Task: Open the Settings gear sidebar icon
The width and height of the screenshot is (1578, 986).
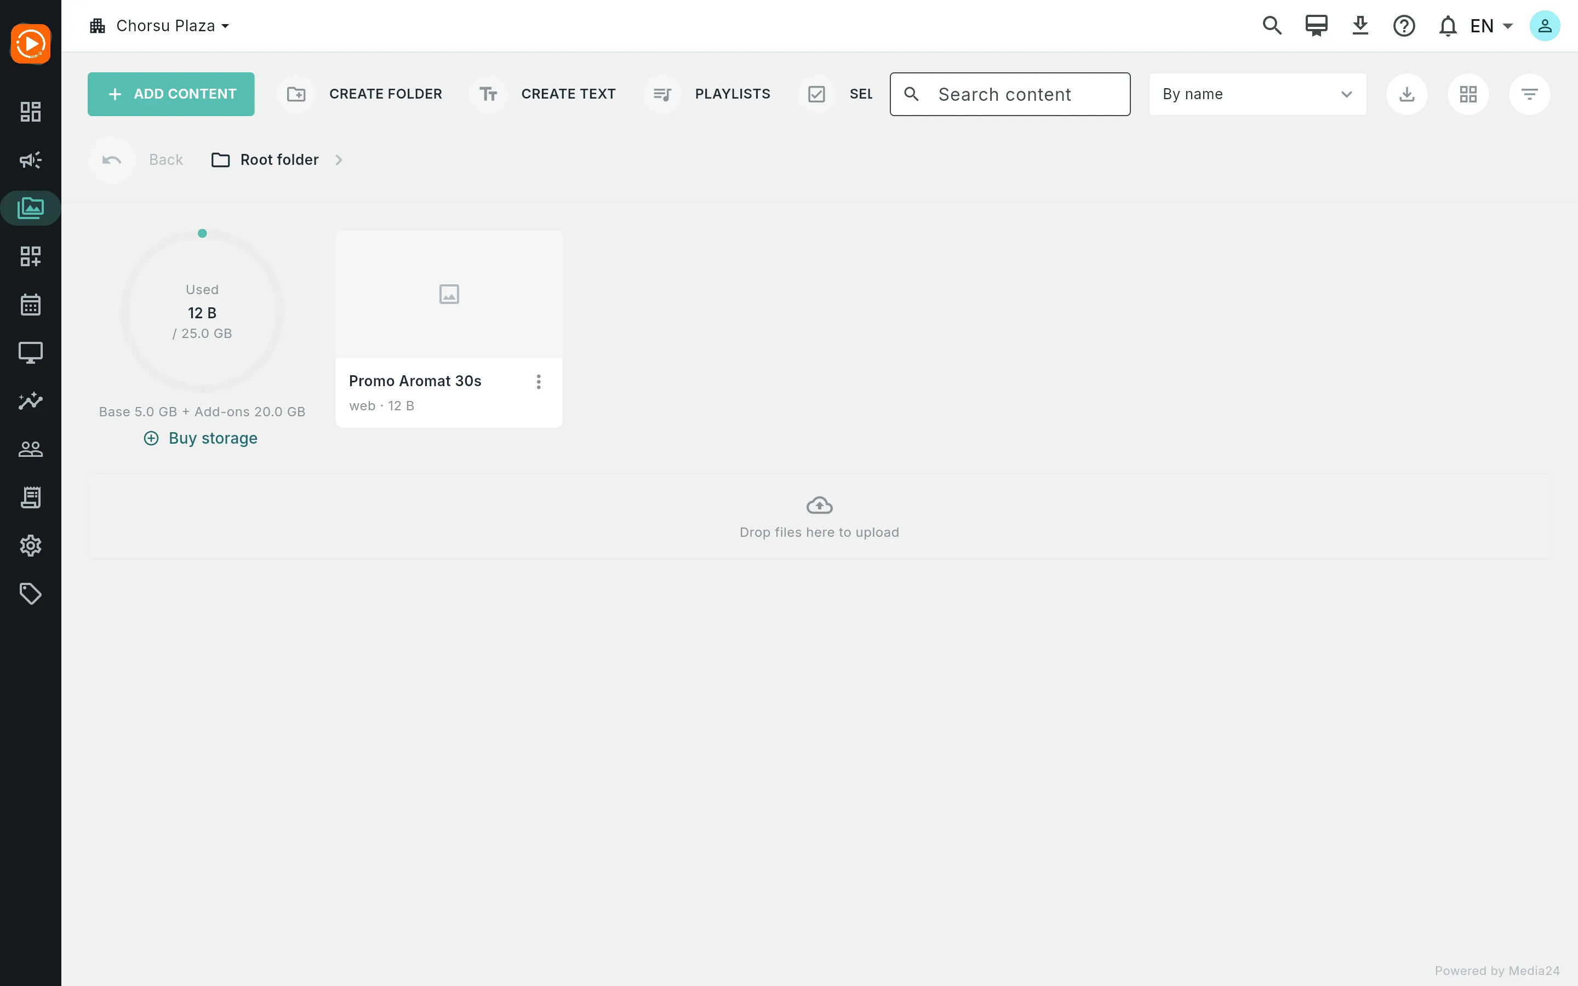Action: [31, 545]
